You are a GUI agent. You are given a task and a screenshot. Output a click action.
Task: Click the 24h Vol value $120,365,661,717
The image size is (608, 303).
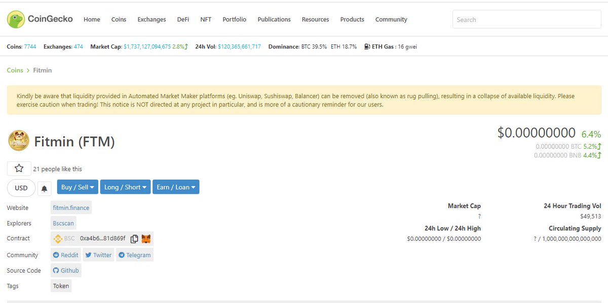[x=239, y=47]
